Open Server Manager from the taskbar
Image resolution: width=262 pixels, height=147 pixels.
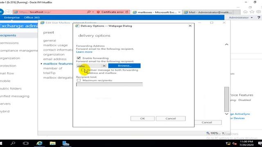click(x=66, y=143)
